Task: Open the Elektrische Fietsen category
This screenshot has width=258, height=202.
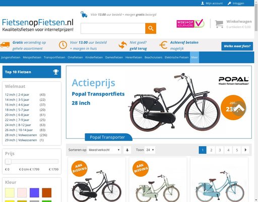Action: [176, 58]
